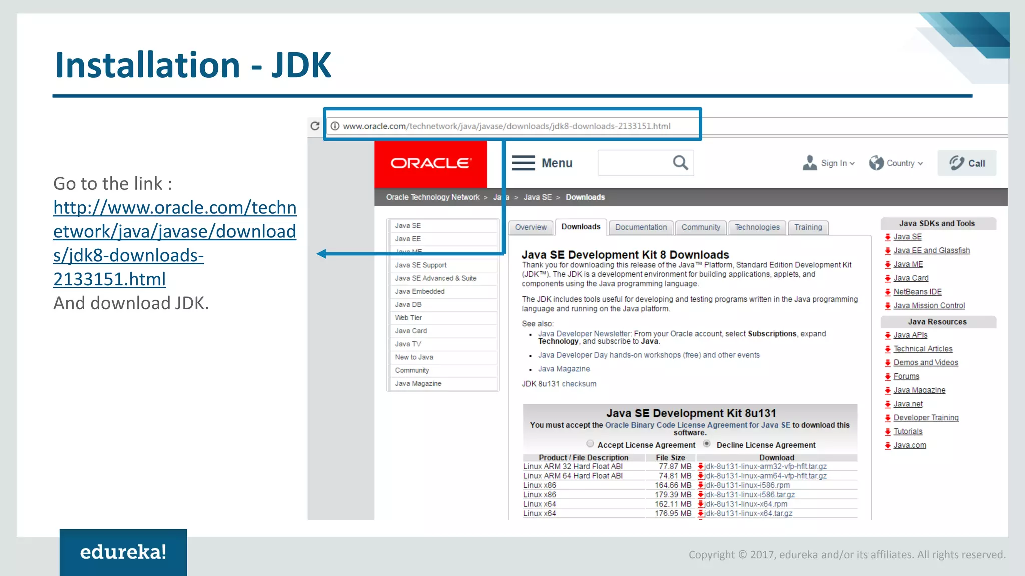
Task: Select Java SE in left sidebar menu
Action: click(443, 226)
